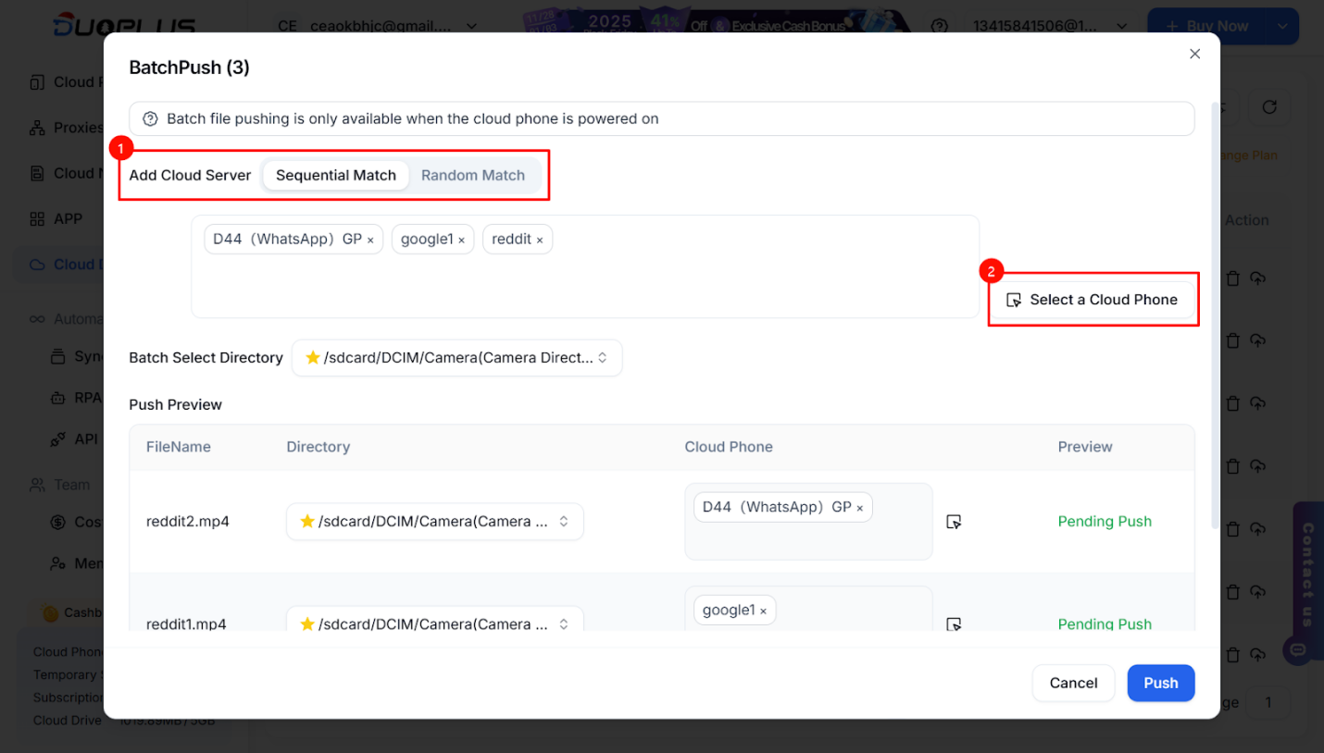Image resolution: width=1324 pixels, height=753 pixels.
Task: Close the BatchPush dialog with the X
Action: coord(1194,54)
